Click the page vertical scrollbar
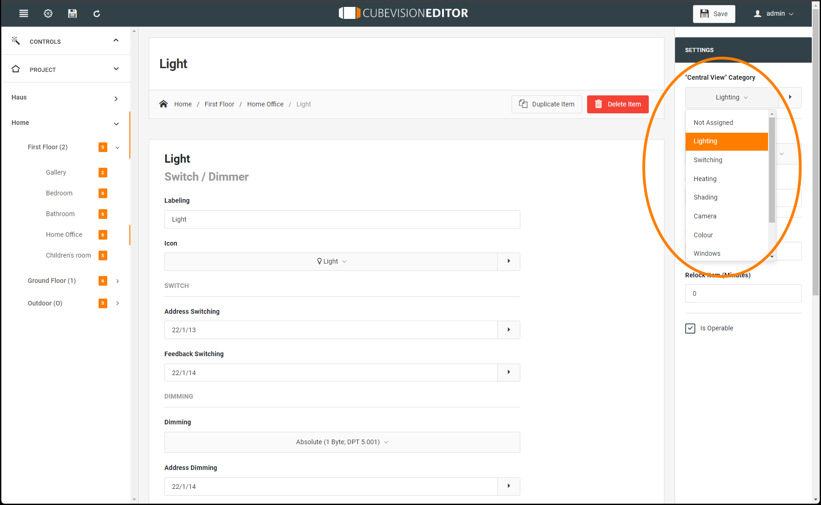Screen dimensions: 821x505 coord(816,152)
